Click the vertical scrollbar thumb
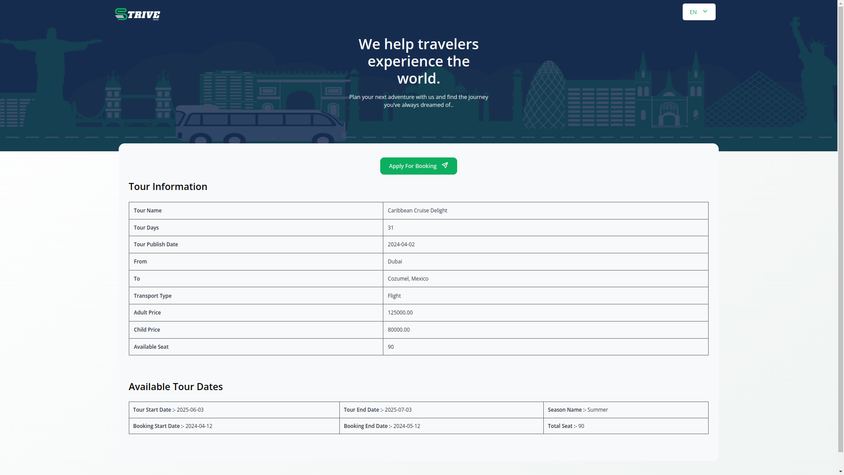 click(840, 229)
